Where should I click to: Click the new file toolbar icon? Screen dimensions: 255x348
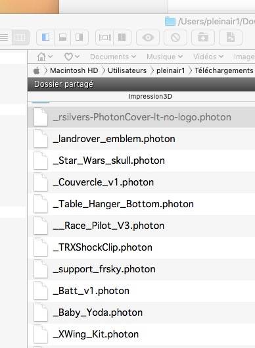[x=231, y=37]
